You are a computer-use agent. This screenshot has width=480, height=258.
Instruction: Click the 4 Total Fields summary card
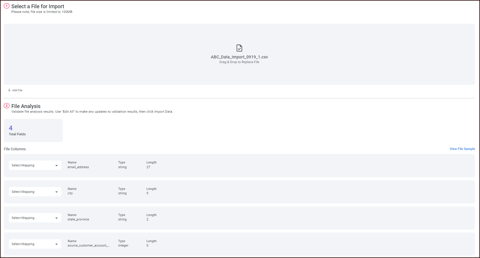pyautogui.click(x=33, y=130)
